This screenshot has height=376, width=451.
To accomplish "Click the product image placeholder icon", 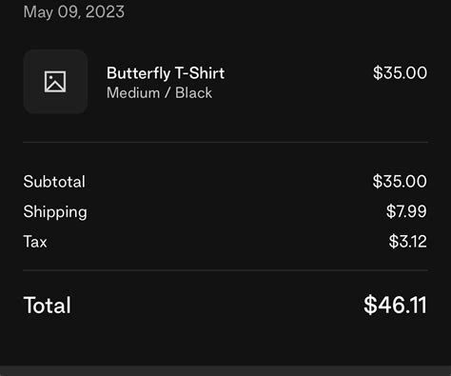I will pyautogui.click(x=55, y=82).
